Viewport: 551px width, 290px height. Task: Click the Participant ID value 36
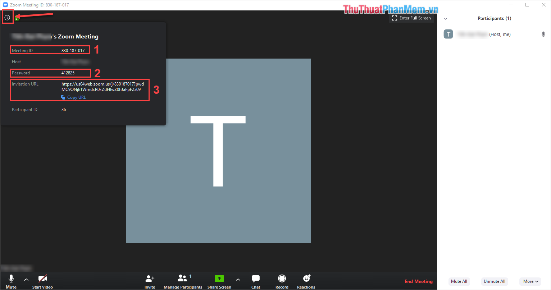[x=64, y=110]
